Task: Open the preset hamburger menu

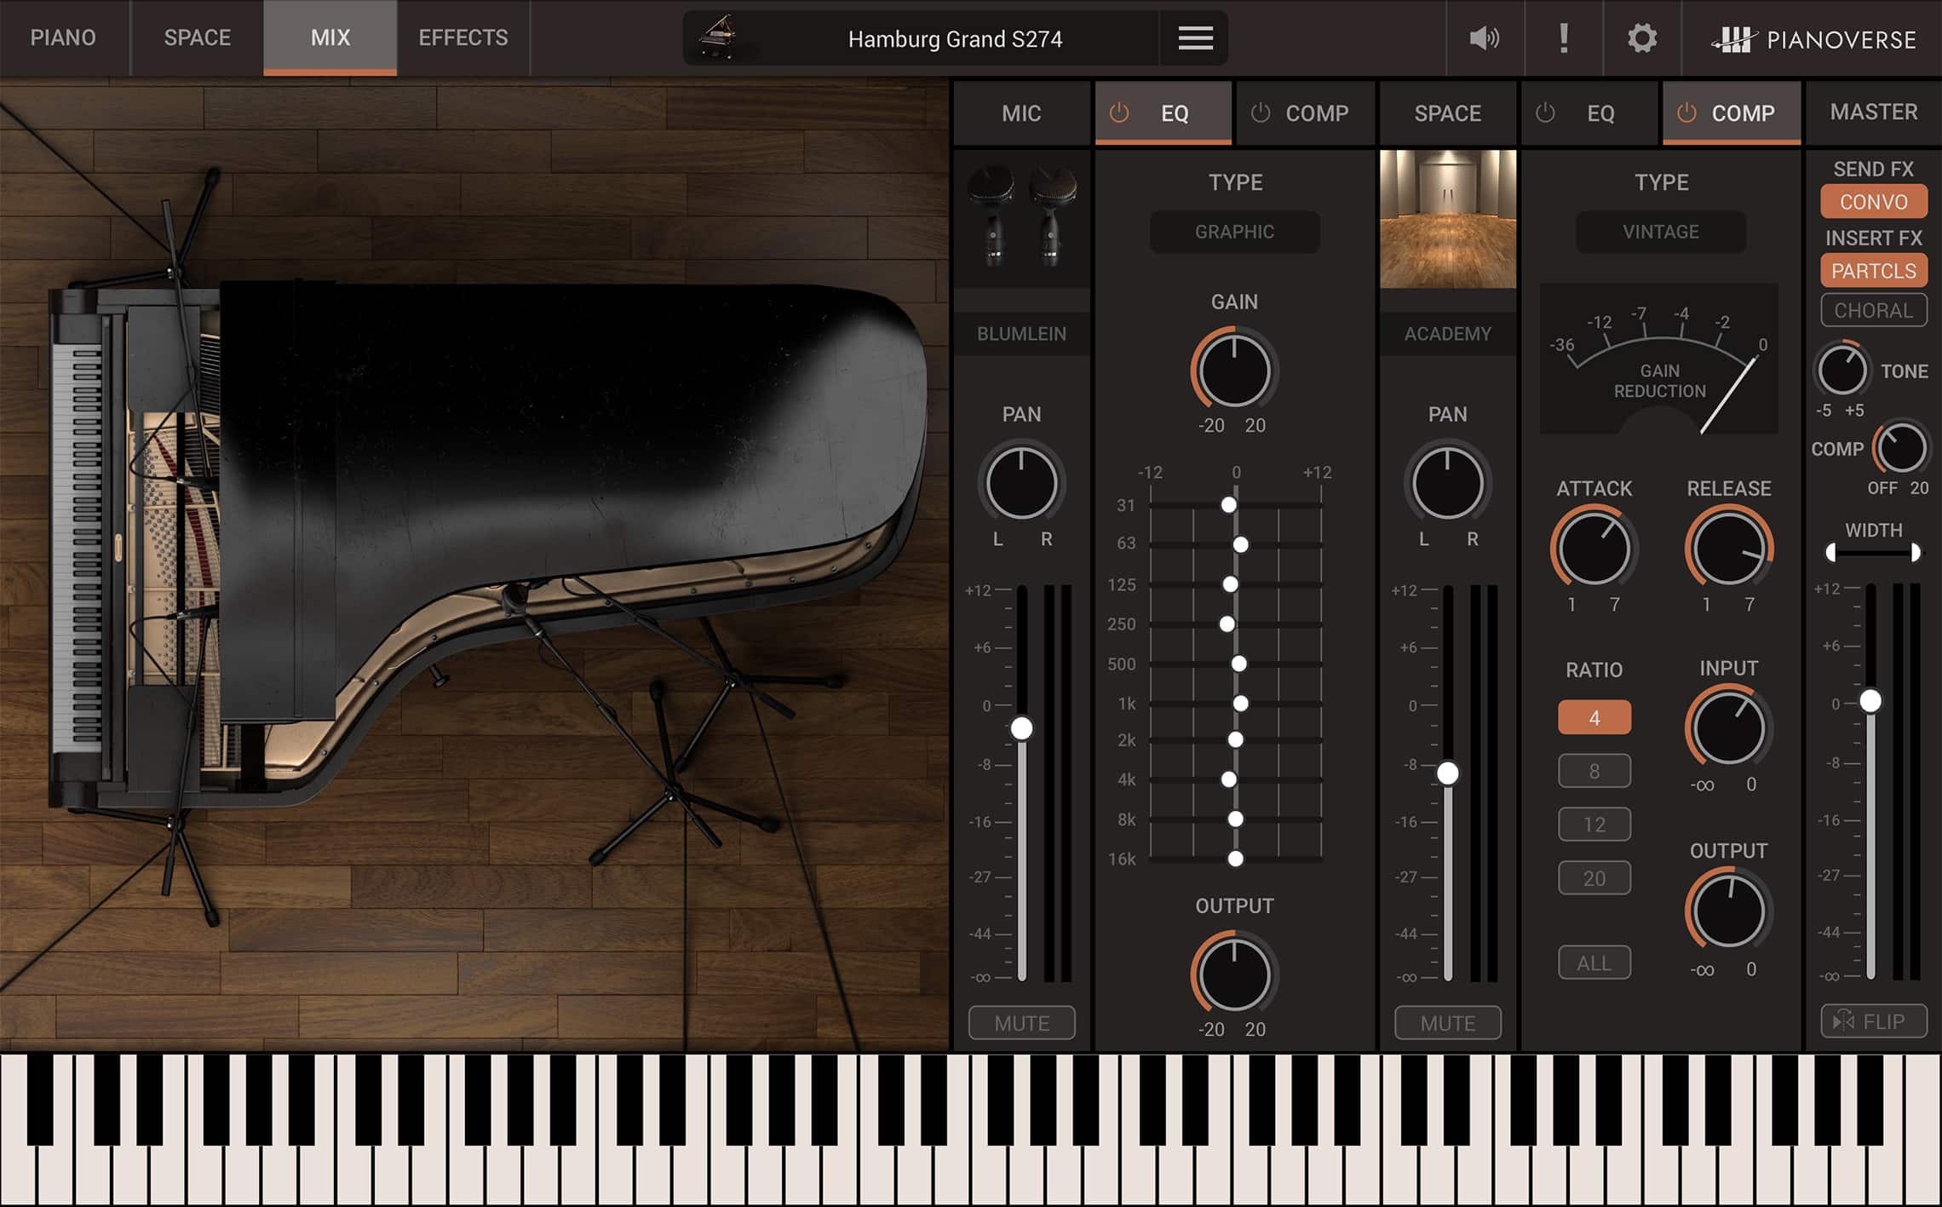Action: coord(1193,38)
